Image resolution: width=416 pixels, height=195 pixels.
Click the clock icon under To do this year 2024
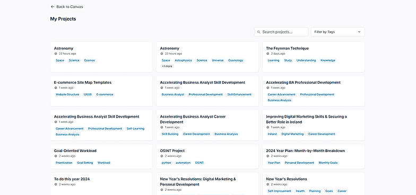[56, 184]
